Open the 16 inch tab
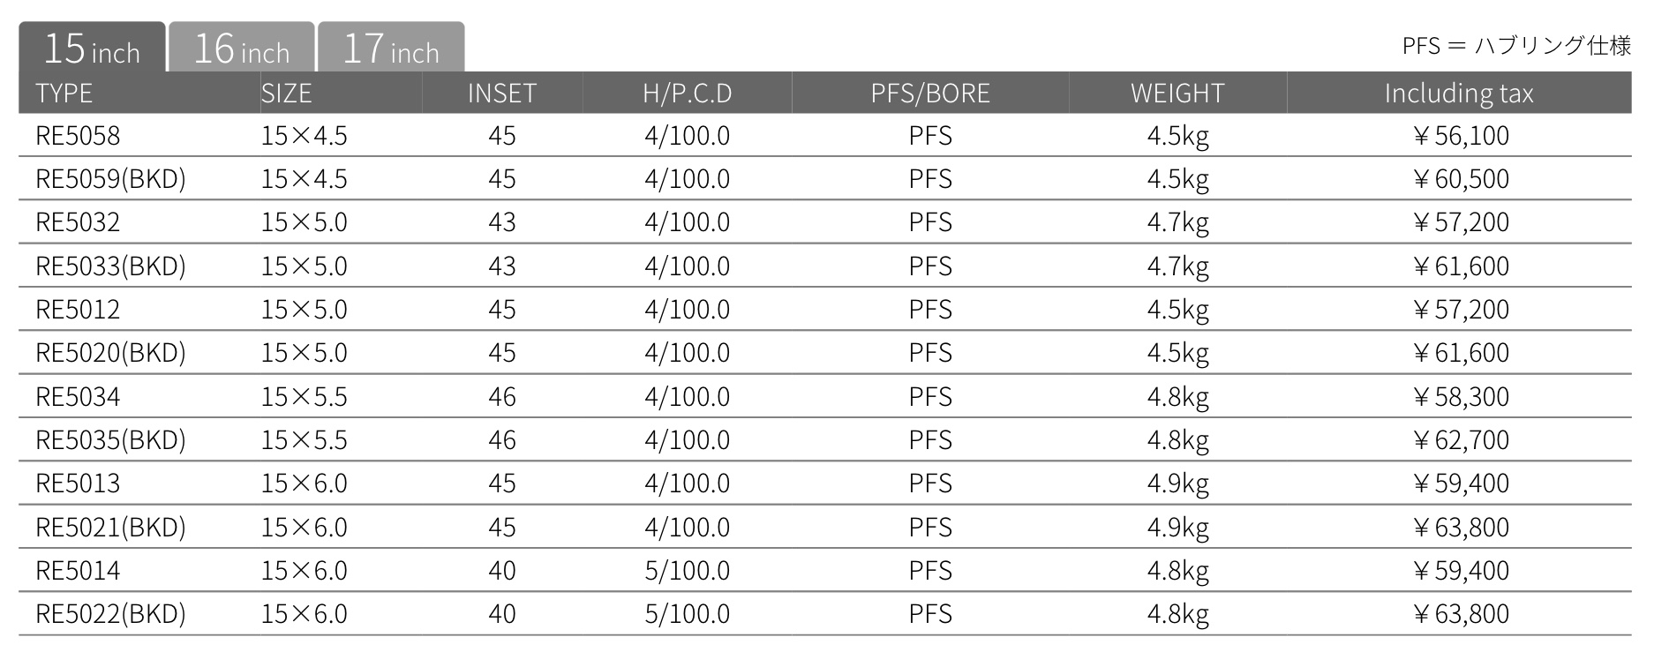 (241, 48)
